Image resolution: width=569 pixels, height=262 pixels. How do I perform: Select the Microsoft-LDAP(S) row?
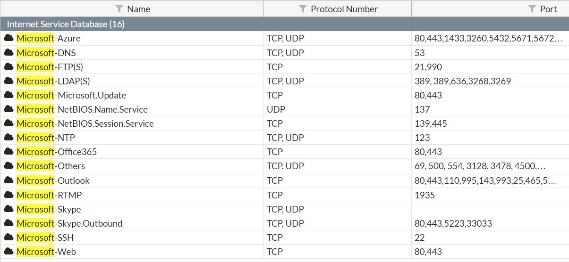click(x=284, y=81)
